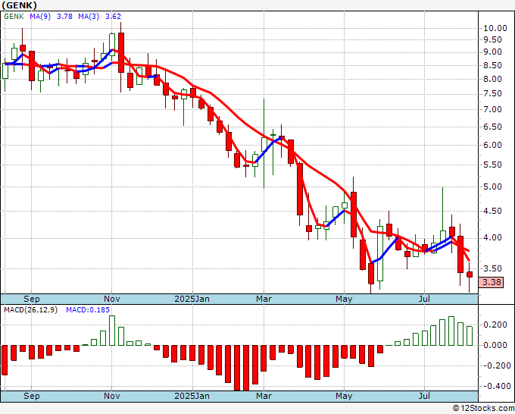Click 2025Jan on the MACD panel time axis
Viewport: 515px width, 414px height.
click(192, 396)
